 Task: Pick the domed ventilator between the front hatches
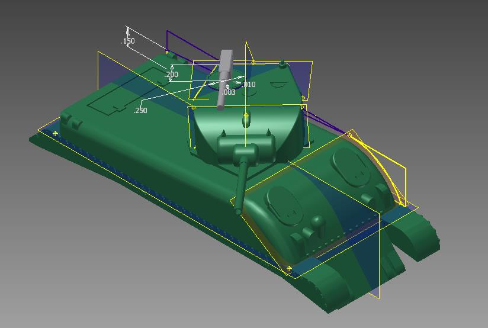pyautogui.click(x=318, y=223)
